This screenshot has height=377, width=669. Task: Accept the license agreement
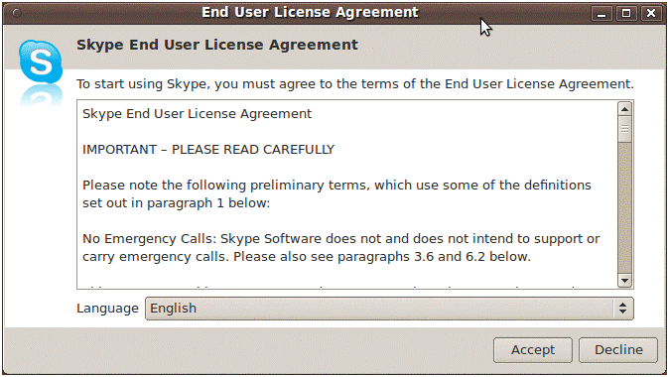[x=532, y=349]
